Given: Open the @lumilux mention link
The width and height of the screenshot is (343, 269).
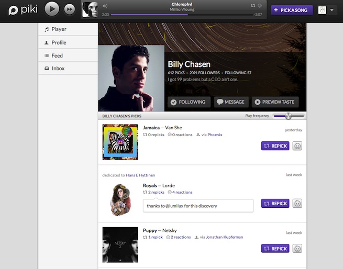Looking at the screenshot, I should pos(174,206).
